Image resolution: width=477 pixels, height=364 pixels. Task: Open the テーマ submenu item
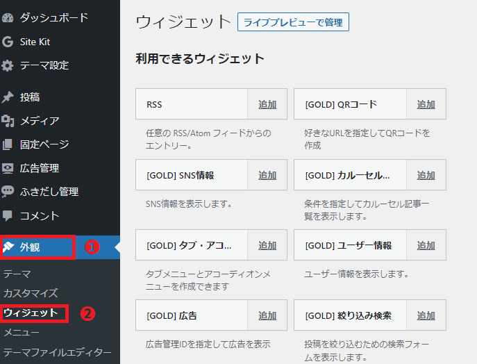(17, 274)
